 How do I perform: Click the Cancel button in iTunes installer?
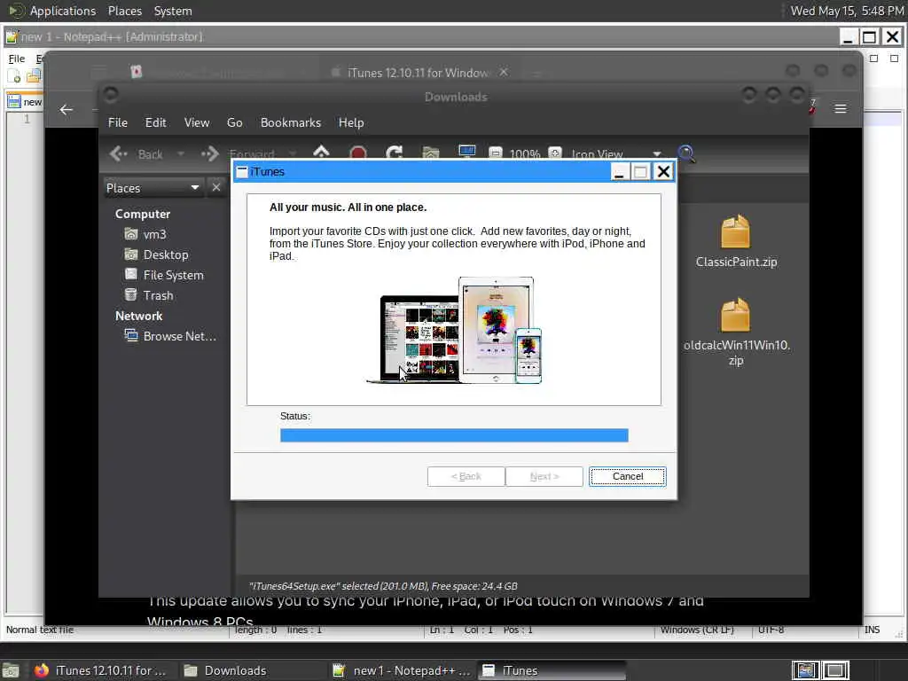coord(627,476)
